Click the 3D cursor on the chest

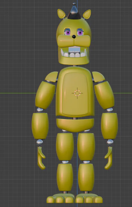77,93
